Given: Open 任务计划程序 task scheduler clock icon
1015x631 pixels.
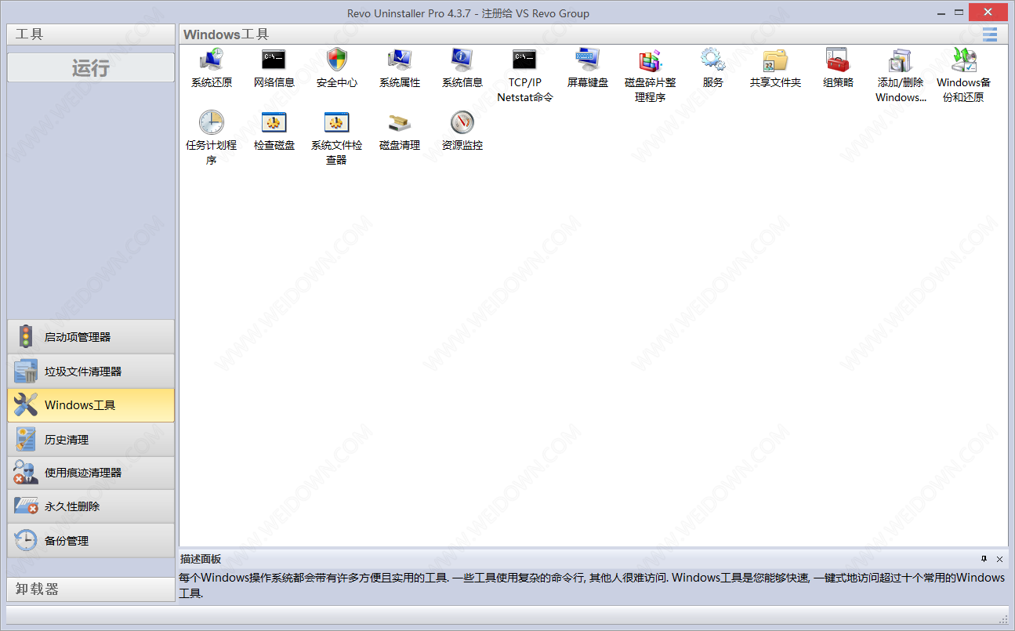Looking at the screenshot, I should coord(211,123).
